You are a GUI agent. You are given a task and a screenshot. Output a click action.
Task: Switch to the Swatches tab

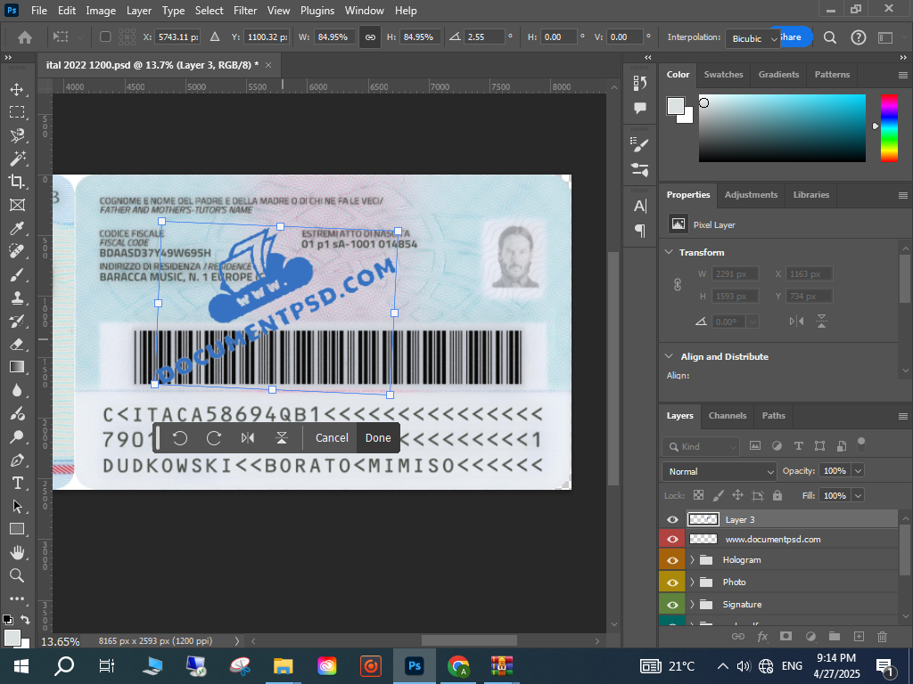pyautogui.click(x=723, y=75)
